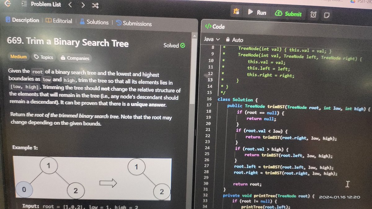The width and height of the screenshot is (372, 209).
Task: Pick a random problem with shuffle icon
Action: click(x=95, y=5)
